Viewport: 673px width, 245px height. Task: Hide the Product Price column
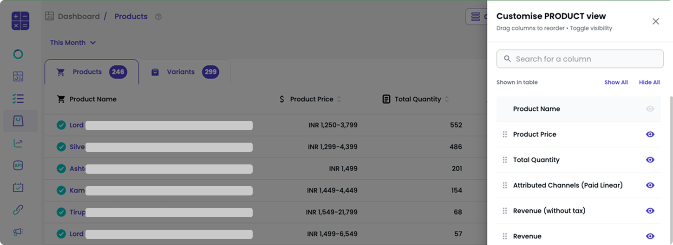click(x=650, y=134)
